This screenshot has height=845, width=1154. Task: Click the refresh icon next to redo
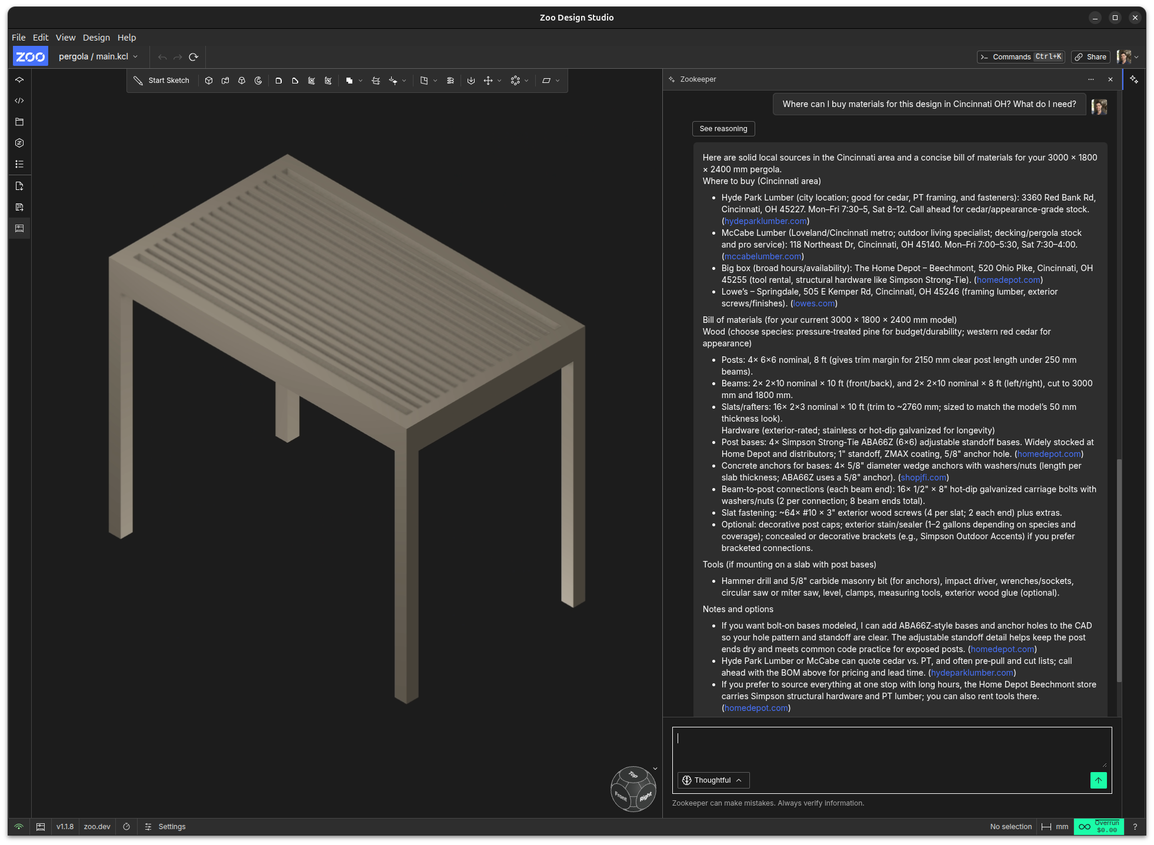[x=194, y=57]
